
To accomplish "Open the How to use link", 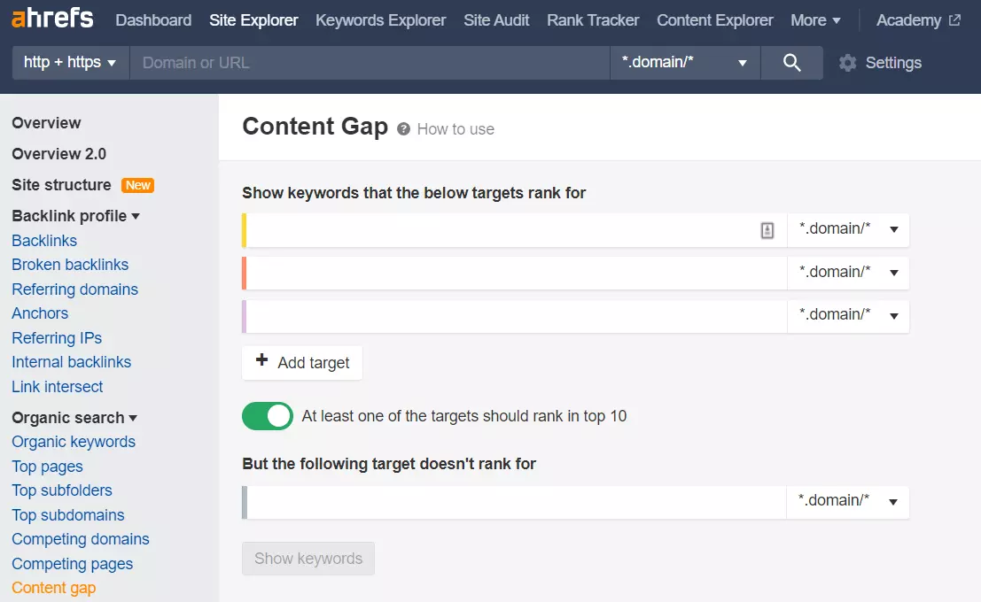I will (455, 128).
